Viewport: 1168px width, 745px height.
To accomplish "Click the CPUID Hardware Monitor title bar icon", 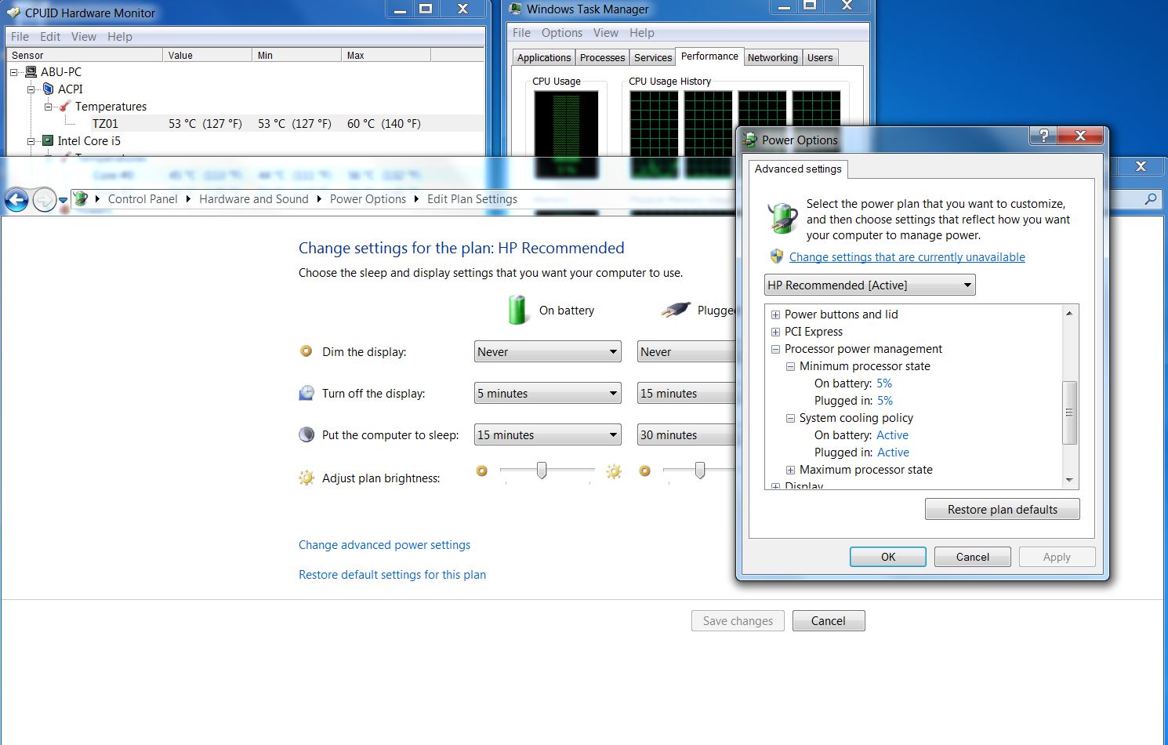I will (13, 13).
